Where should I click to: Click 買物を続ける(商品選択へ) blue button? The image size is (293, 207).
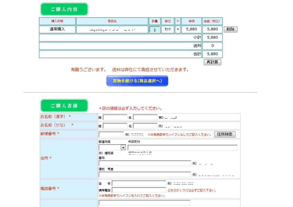137,81
